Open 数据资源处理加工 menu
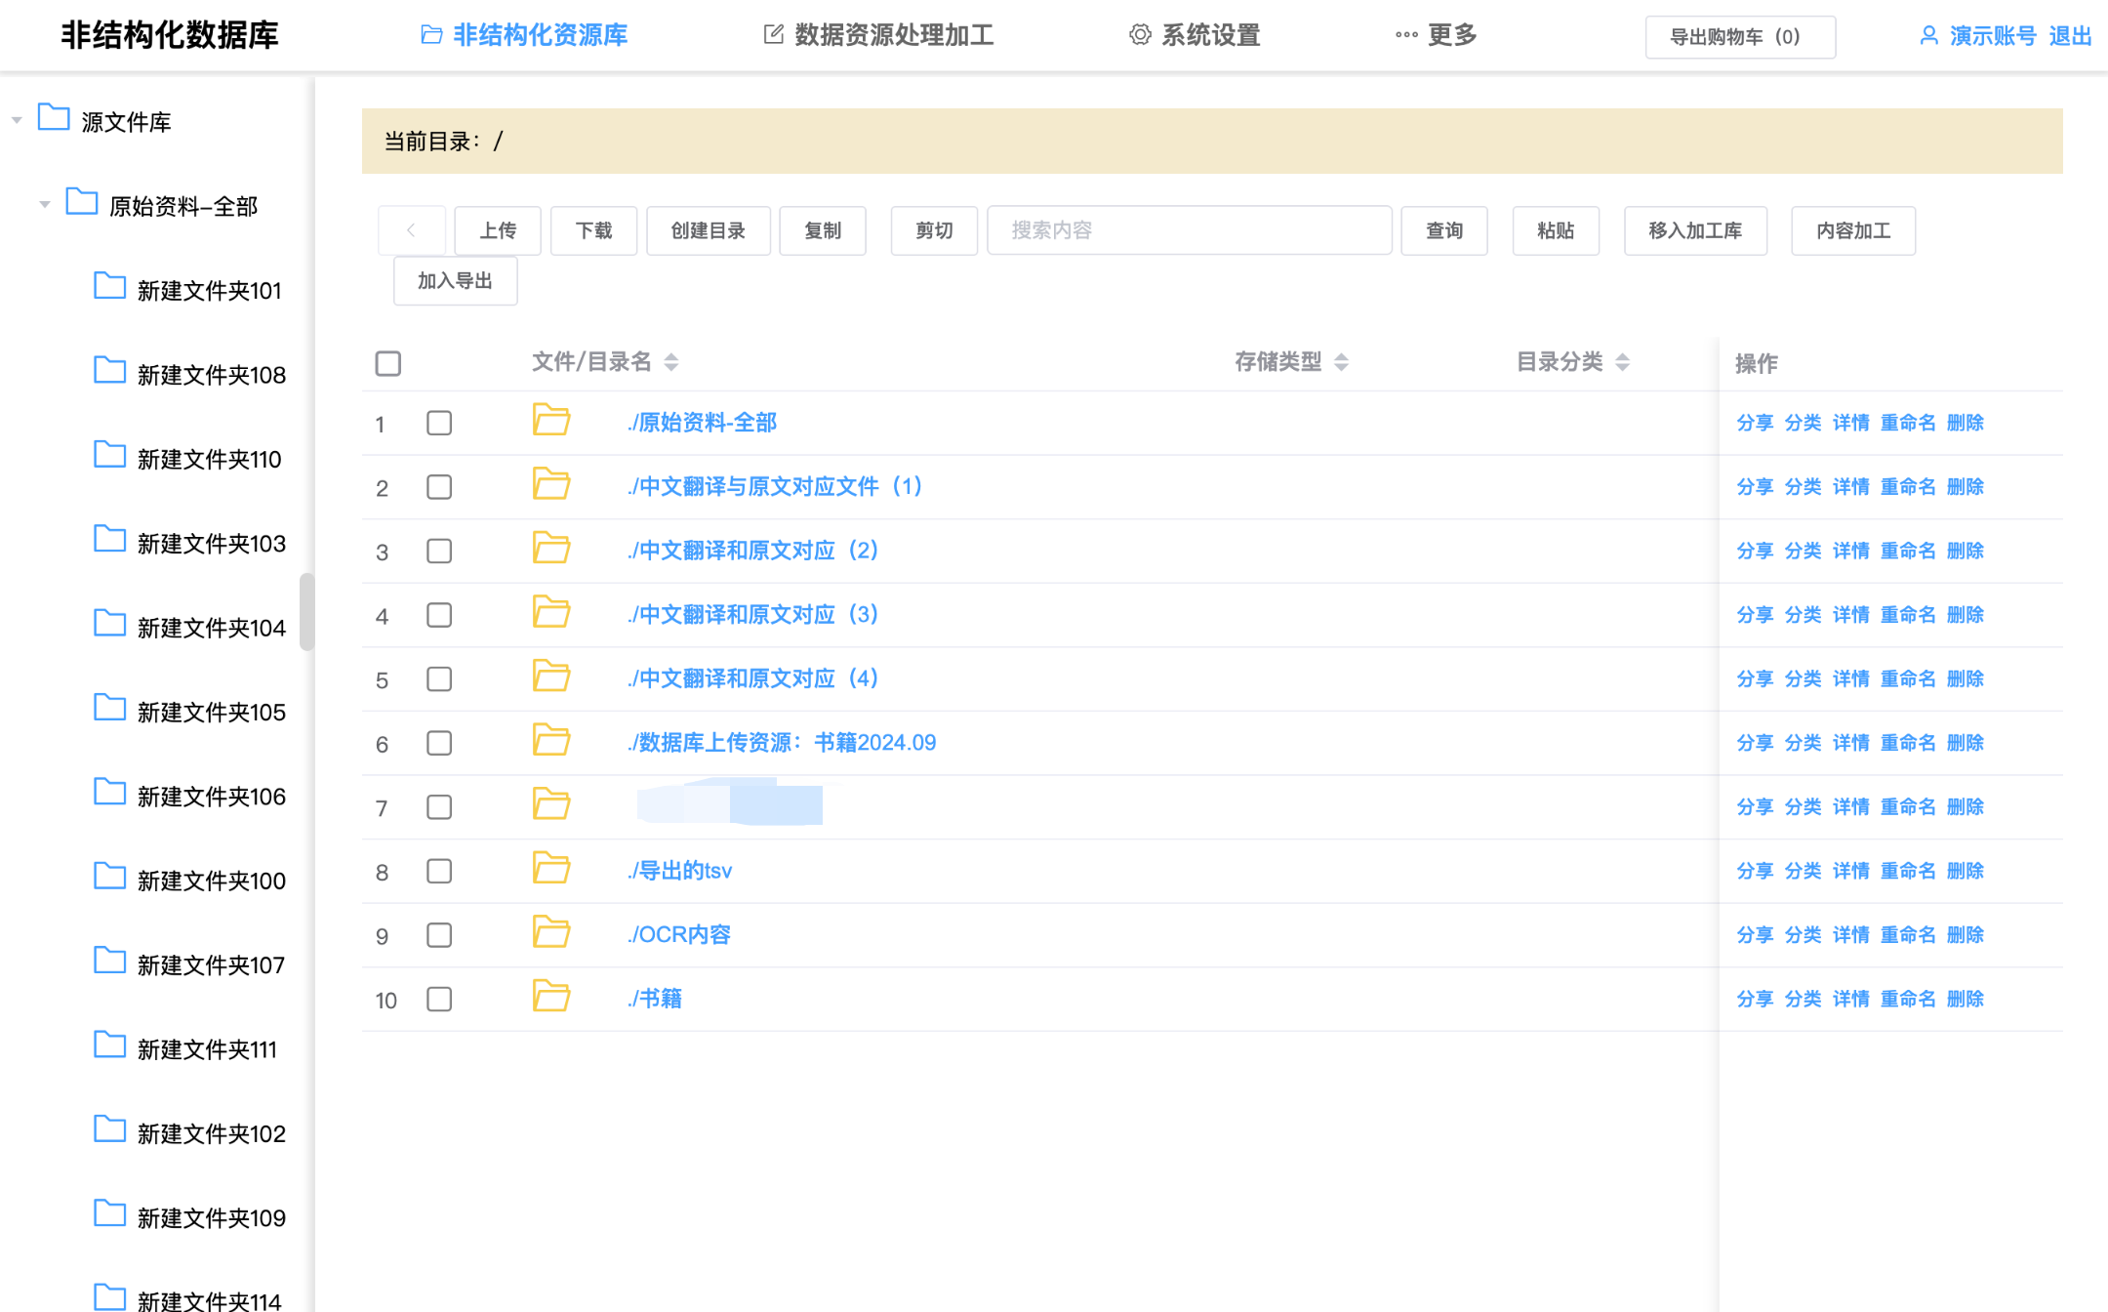The height and width of the screenshot is (1312, 2108). (x=878, y=35)
